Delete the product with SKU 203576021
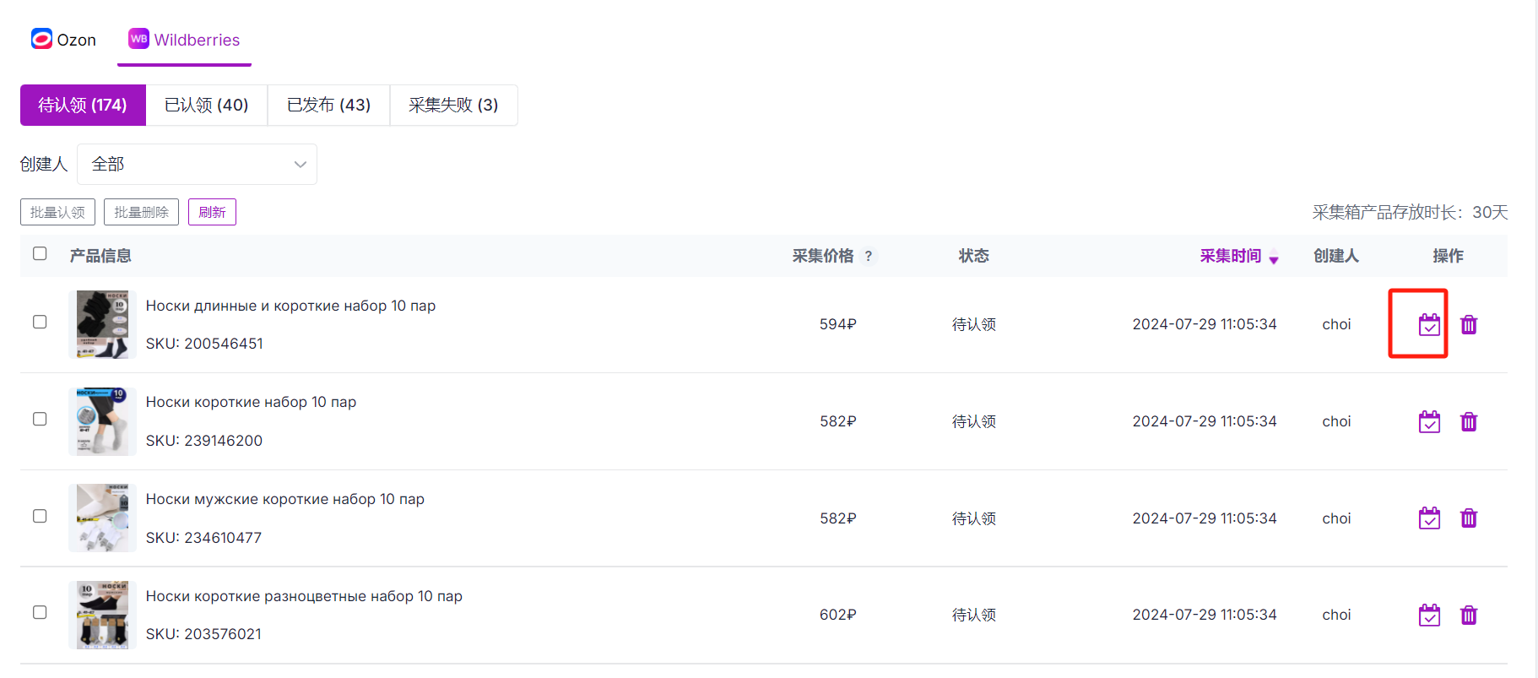This screenshot has width=1538, height=678. [x=1469, y=615]
